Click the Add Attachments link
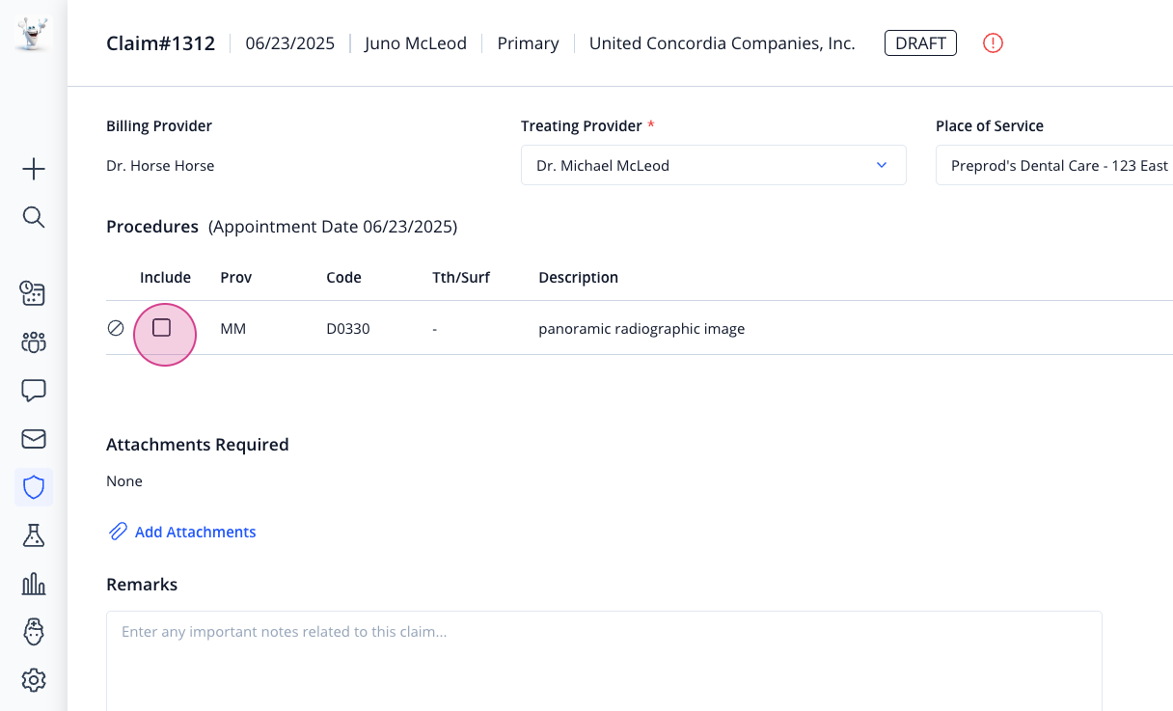 click(x=196, y=532)
